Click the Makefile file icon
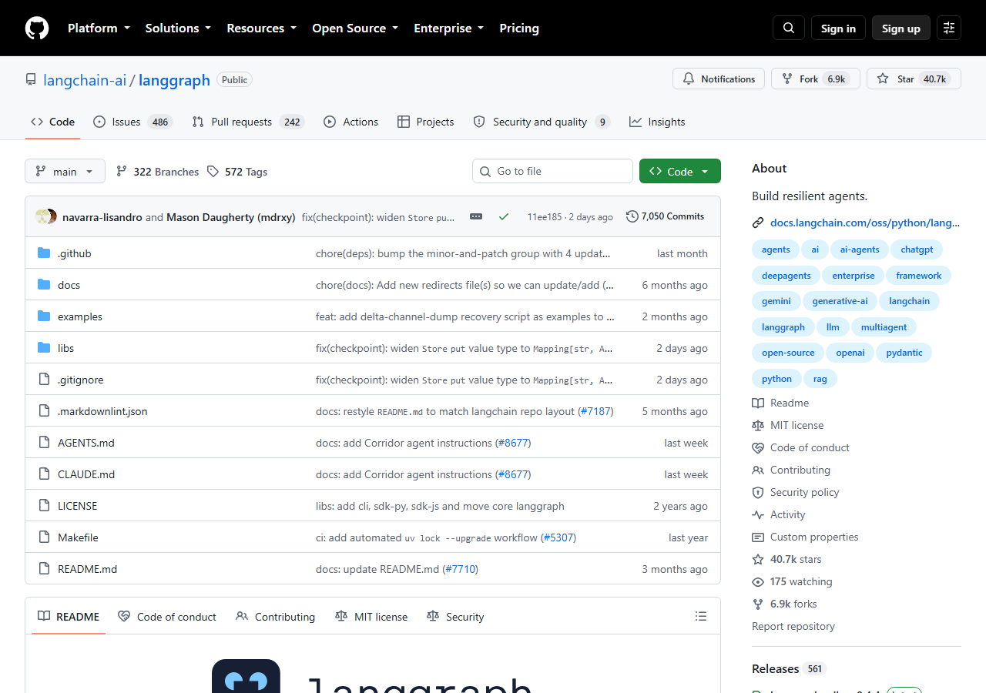 [x=44, y=537]
